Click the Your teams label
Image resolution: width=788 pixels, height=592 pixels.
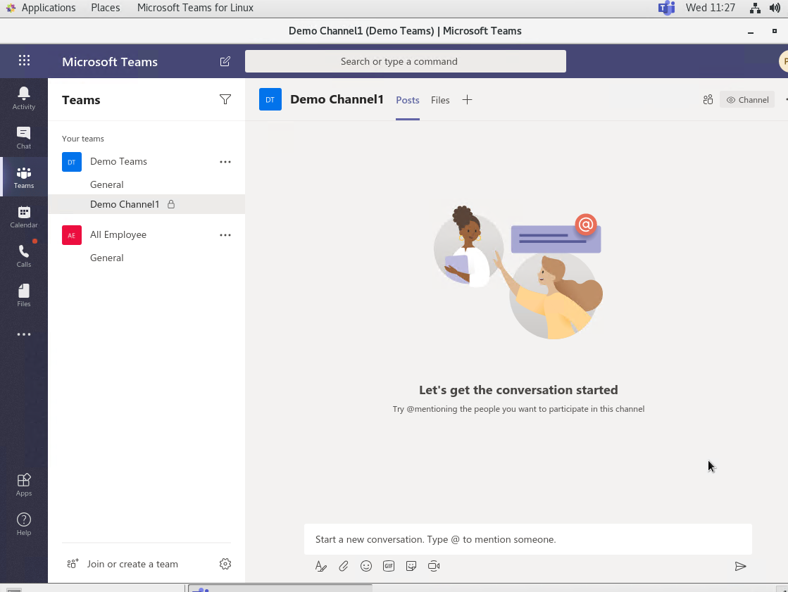(83, 139)
